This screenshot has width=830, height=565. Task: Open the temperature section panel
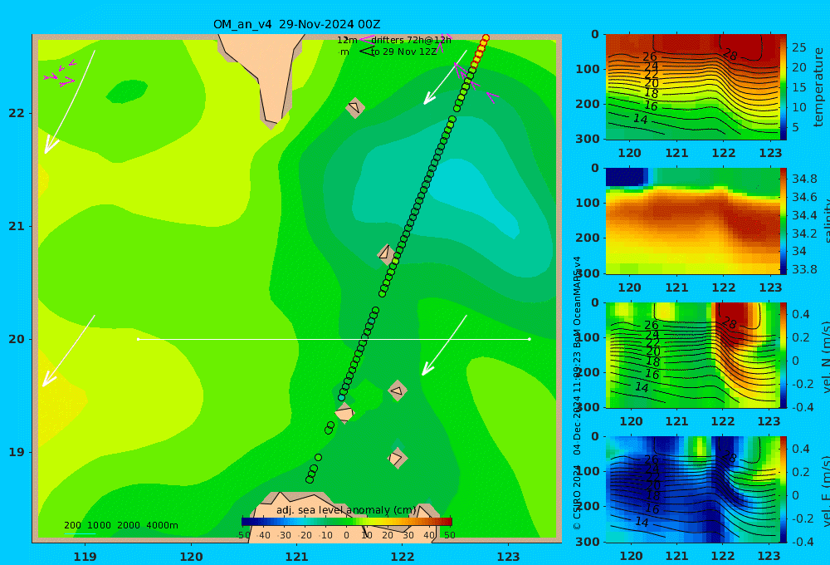[x=693, y=87]
